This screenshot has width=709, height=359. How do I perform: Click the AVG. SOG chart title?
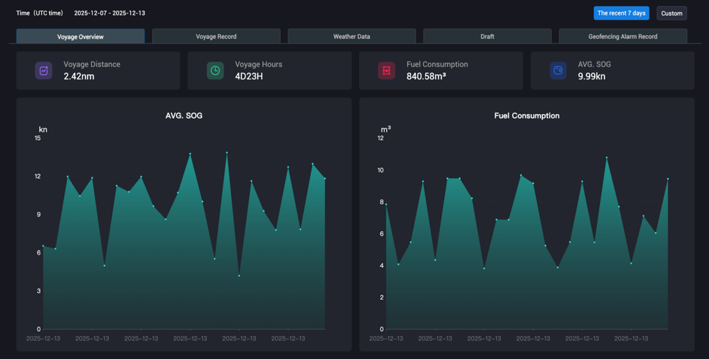pos(184,116)
